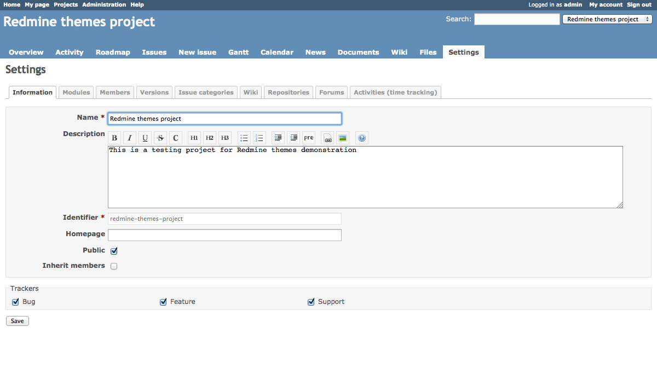This screenshot has height=375, width=657.
Task: Insert Heading 2 with H2 button
Action: click(x=210, y=138)
